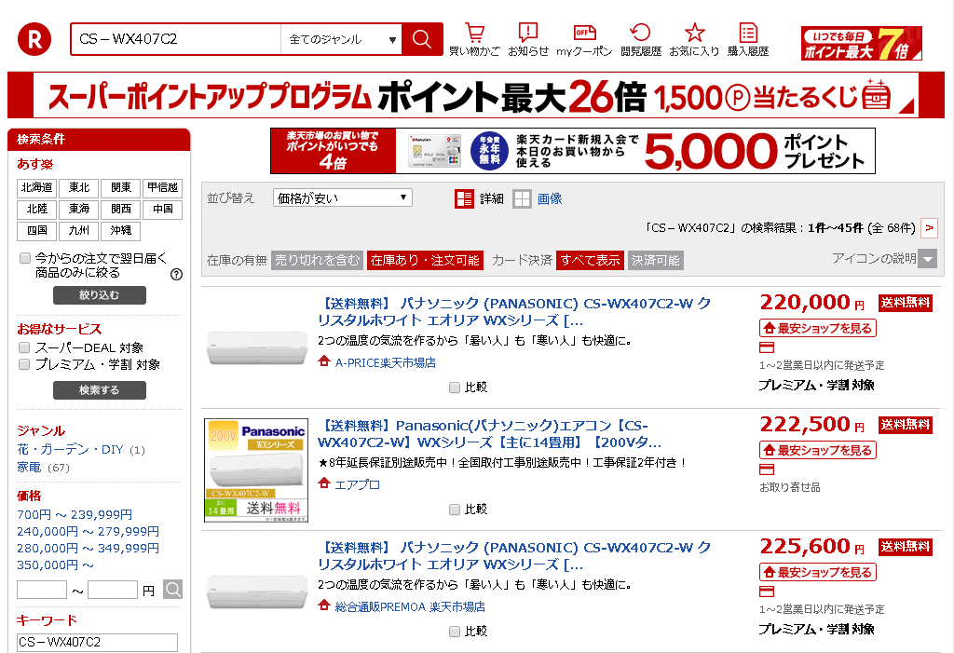Click the magnifier search button in header
The height and width of the screenshot is (653, 954).
(422, 39)
